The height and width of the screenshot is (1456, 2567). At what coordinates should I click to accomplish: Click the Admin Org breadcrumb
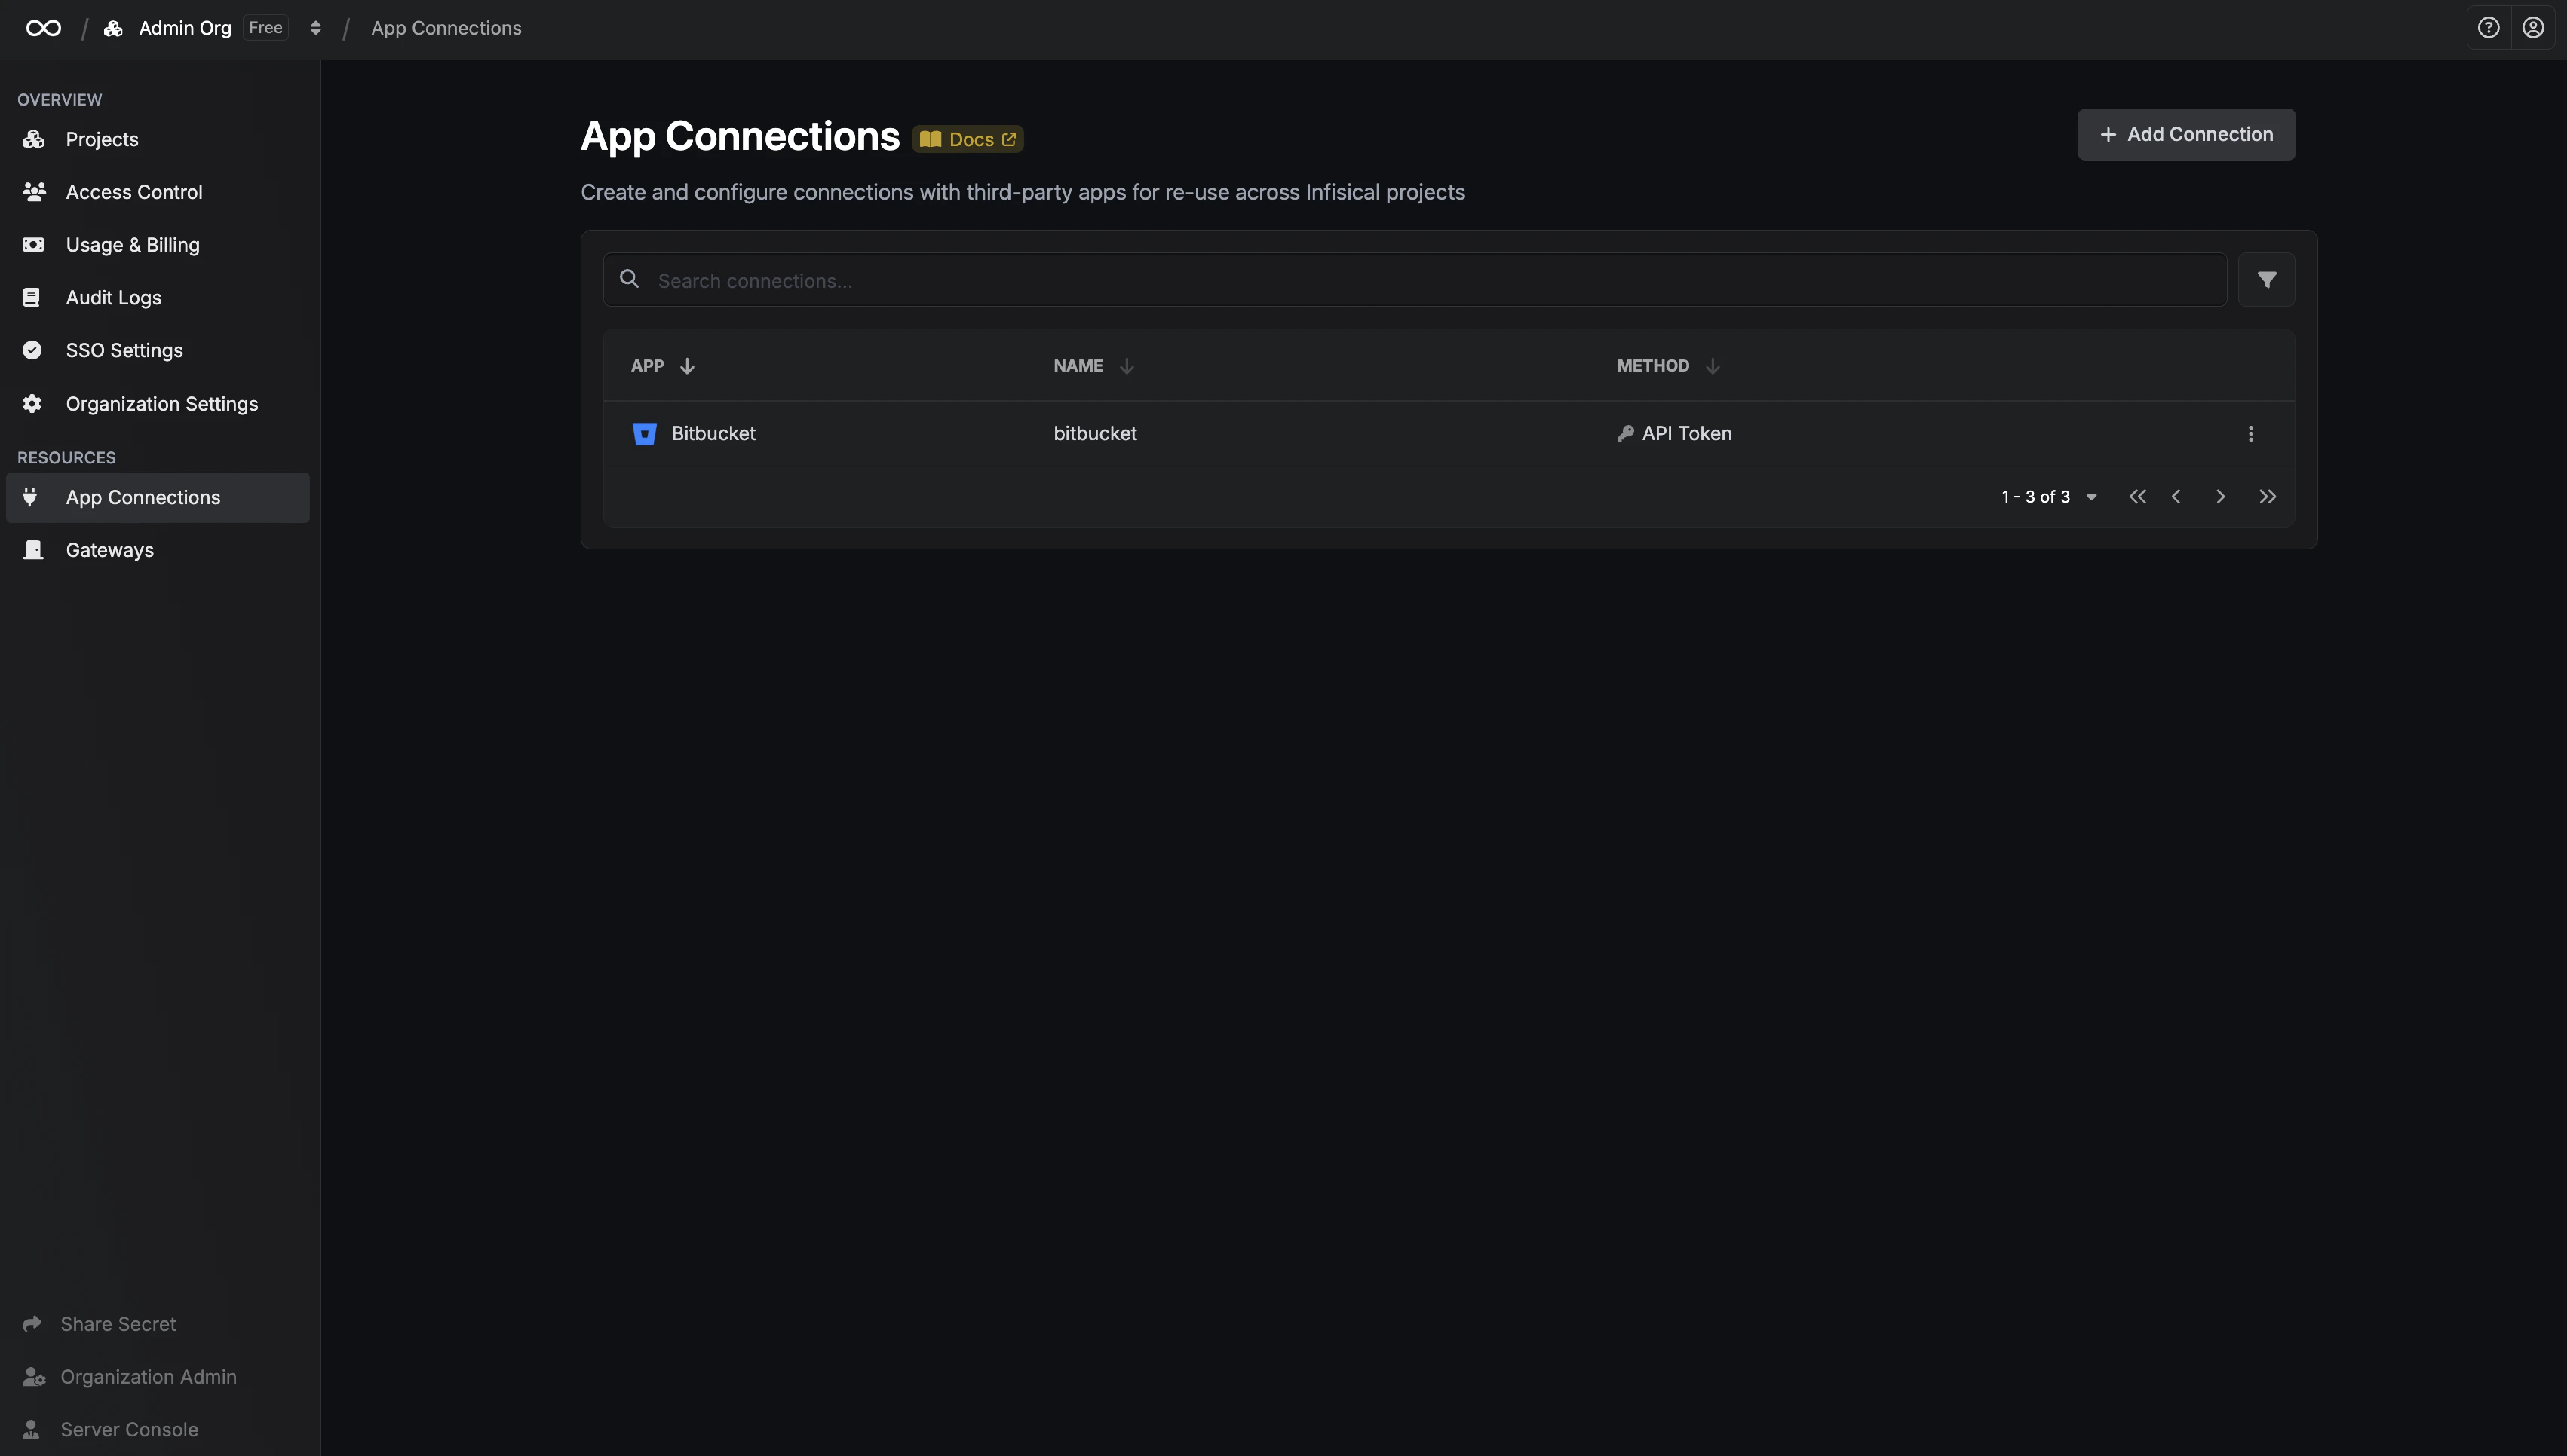185,28
